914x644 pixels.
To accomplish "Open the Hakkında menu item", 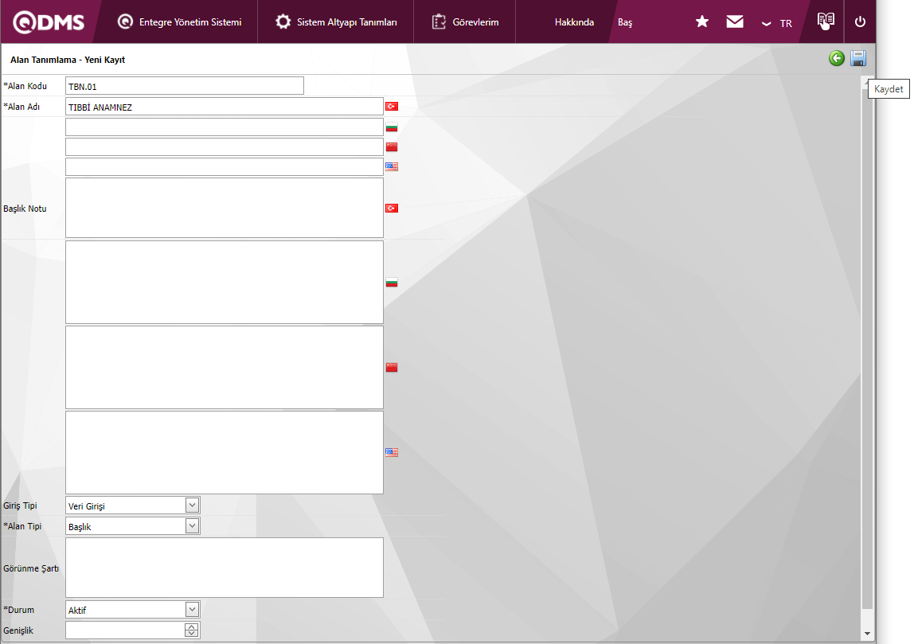I will click(574, 22).
